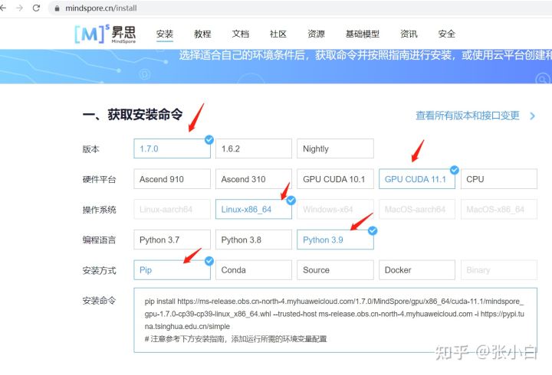Select MacOS-x86_64 operating system
This screenshot has height=375, width=552.
point(499,209)
